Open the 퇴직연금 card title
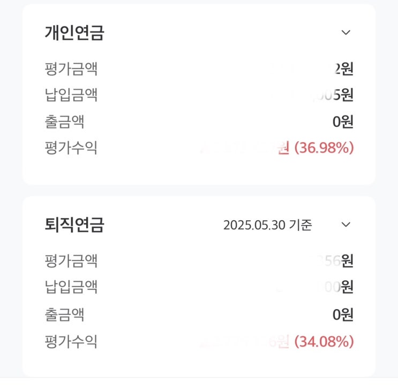This screenshot has width=398, height=385. coord(74,225)
